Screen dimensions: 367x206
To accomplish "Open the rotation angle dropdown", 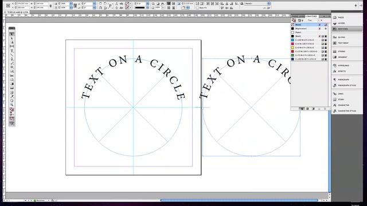I will click(94, 4).
